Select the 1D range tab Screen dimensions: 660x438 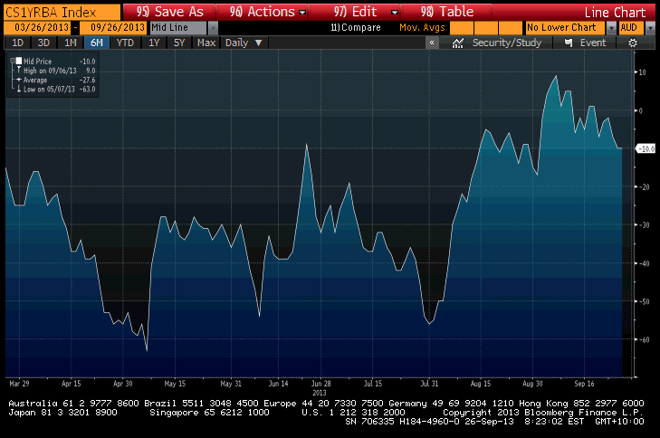(x=17, y=43)
